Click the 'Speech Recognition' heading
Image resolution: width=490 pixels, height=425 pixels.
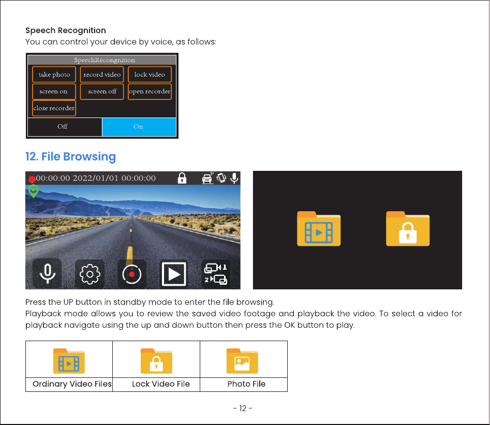point(66,31)
